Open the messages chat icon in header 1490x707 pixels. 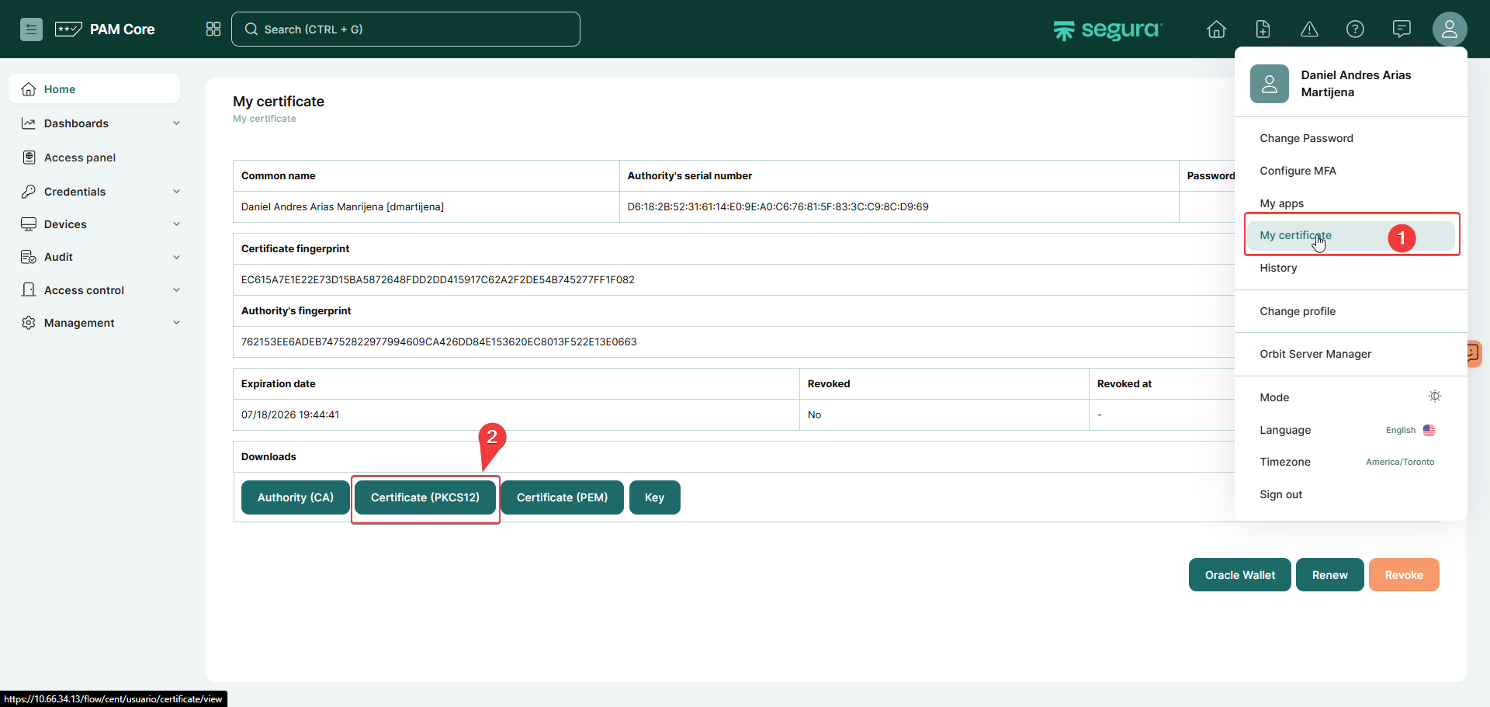[x=1402, y=29]
